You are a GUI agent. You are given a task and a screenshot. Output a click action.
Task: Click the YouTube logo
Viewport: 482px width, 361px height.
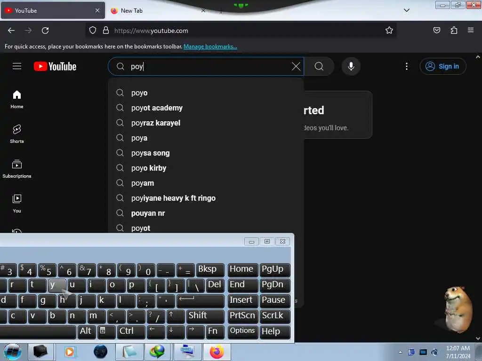coord(55,66)
